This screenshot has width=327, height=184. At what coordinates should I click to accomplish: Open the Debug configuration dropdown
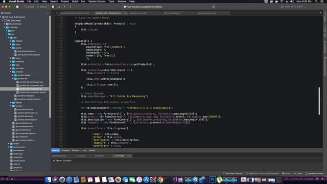tap(29, 7)
